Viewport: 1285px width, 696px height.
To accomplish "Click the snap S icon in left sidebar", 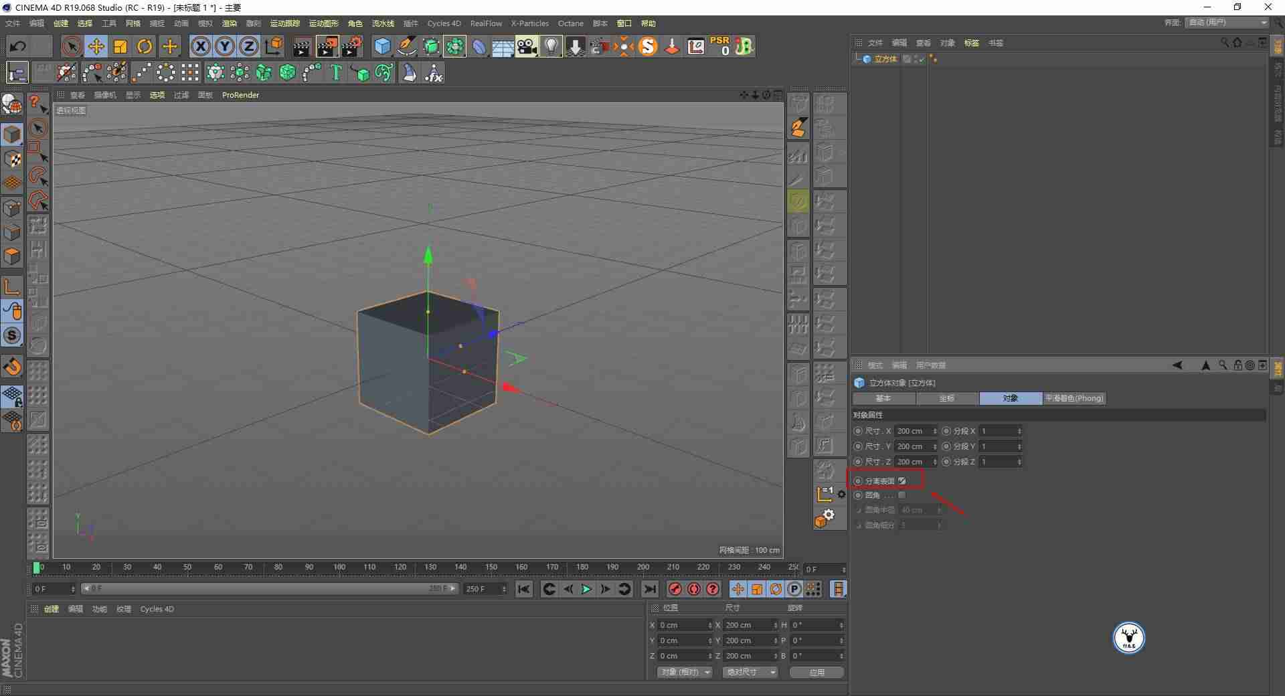I will (x=12, y=335).
